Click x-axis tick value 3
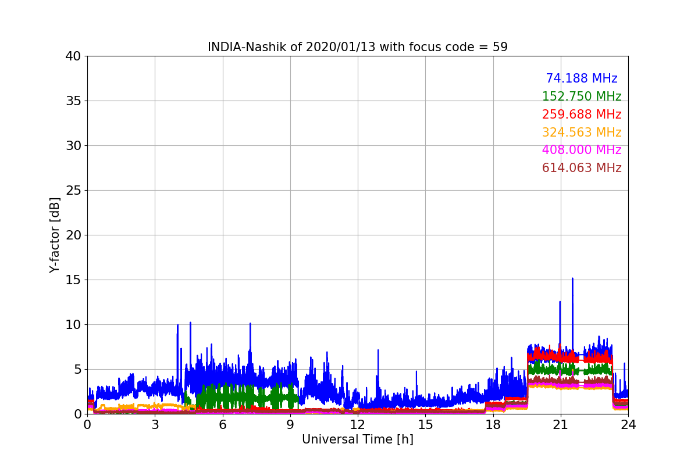Screen dimensions: 698x465 pos(155,425)
